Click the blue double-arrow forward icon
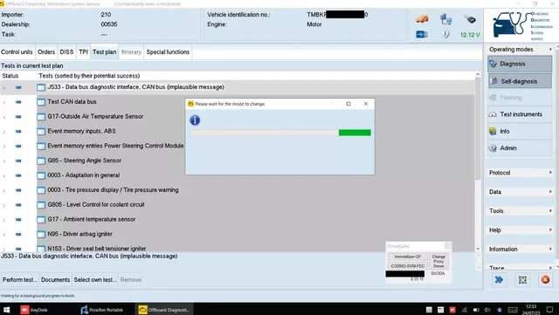The width and height of the screenshot is (559, 315). click(499, 280)
